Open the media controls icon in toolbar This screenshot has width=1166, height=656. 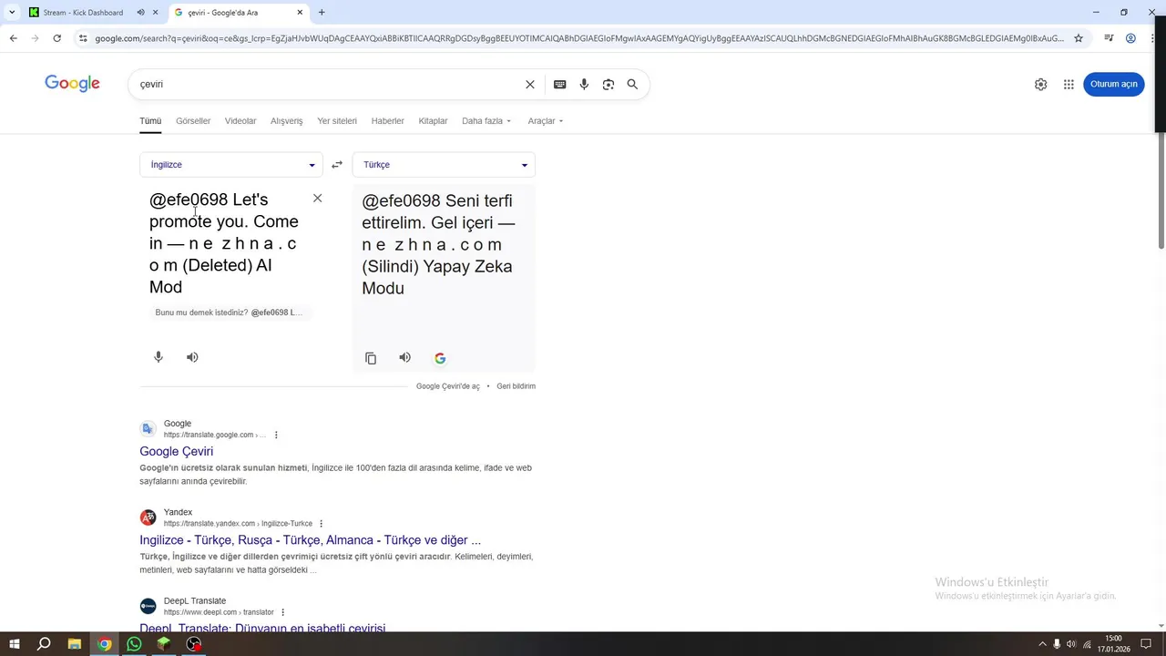click(x=1109, y=38)
